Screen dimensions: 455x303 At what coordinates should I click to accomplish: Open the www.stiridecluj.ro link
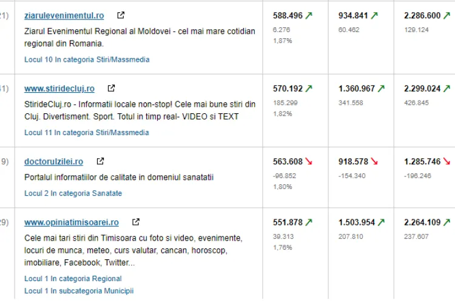point(59,89)
